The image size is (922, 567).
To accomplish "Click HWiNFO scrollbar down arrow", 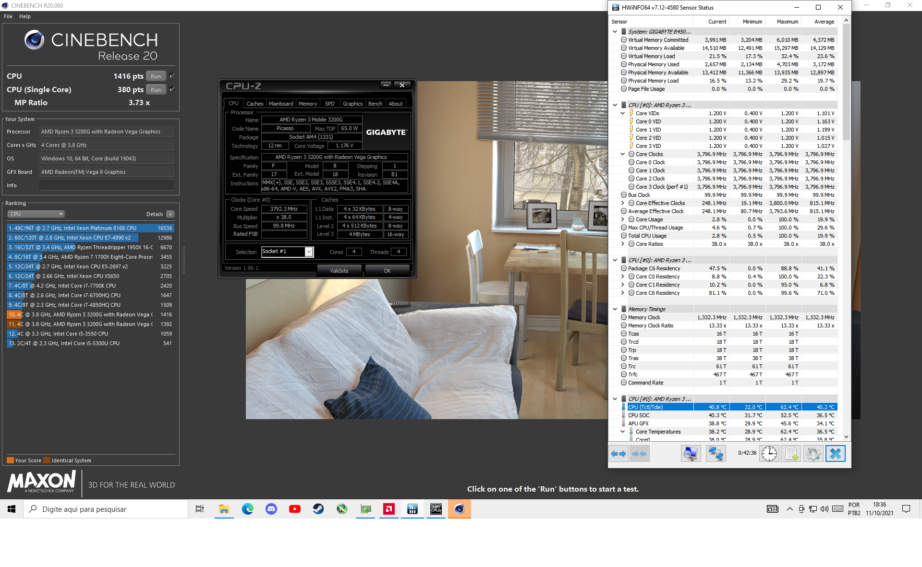I will (x=846, y=437).
